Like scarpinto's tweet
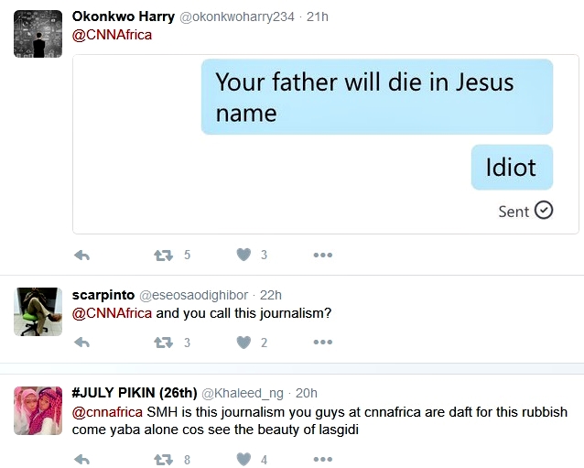The image size is (584, 468). click(243, 343)
